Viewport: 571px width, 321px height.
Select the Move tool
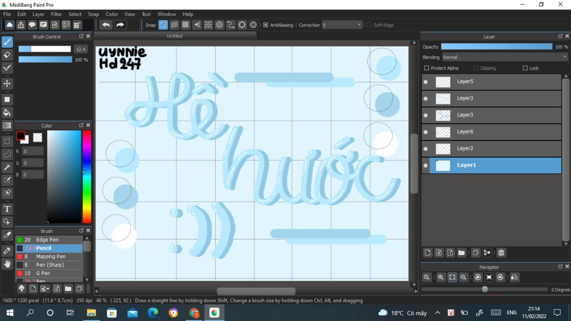[7, 84]
